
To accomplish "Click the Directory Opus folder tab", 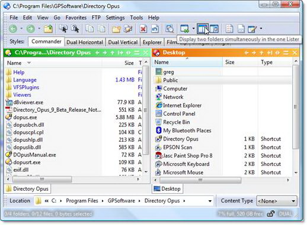I will point(27,189).
